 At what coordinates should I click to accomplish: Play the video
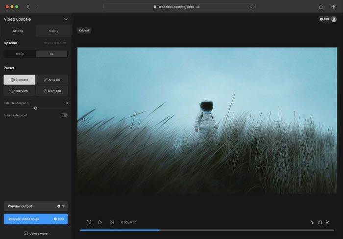pos(100,222)
